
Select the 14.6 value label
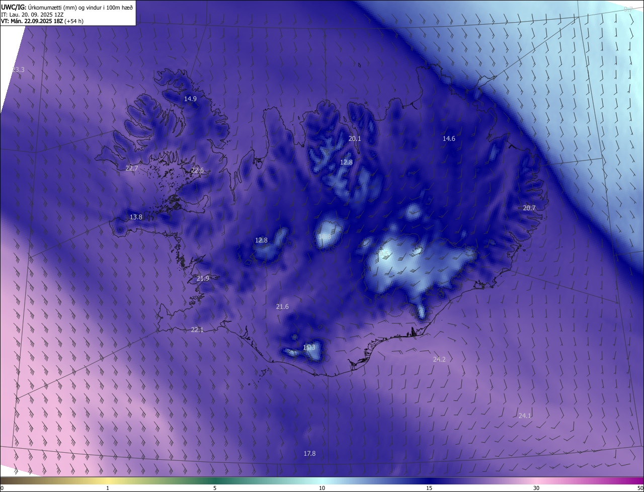coord(449,138)
